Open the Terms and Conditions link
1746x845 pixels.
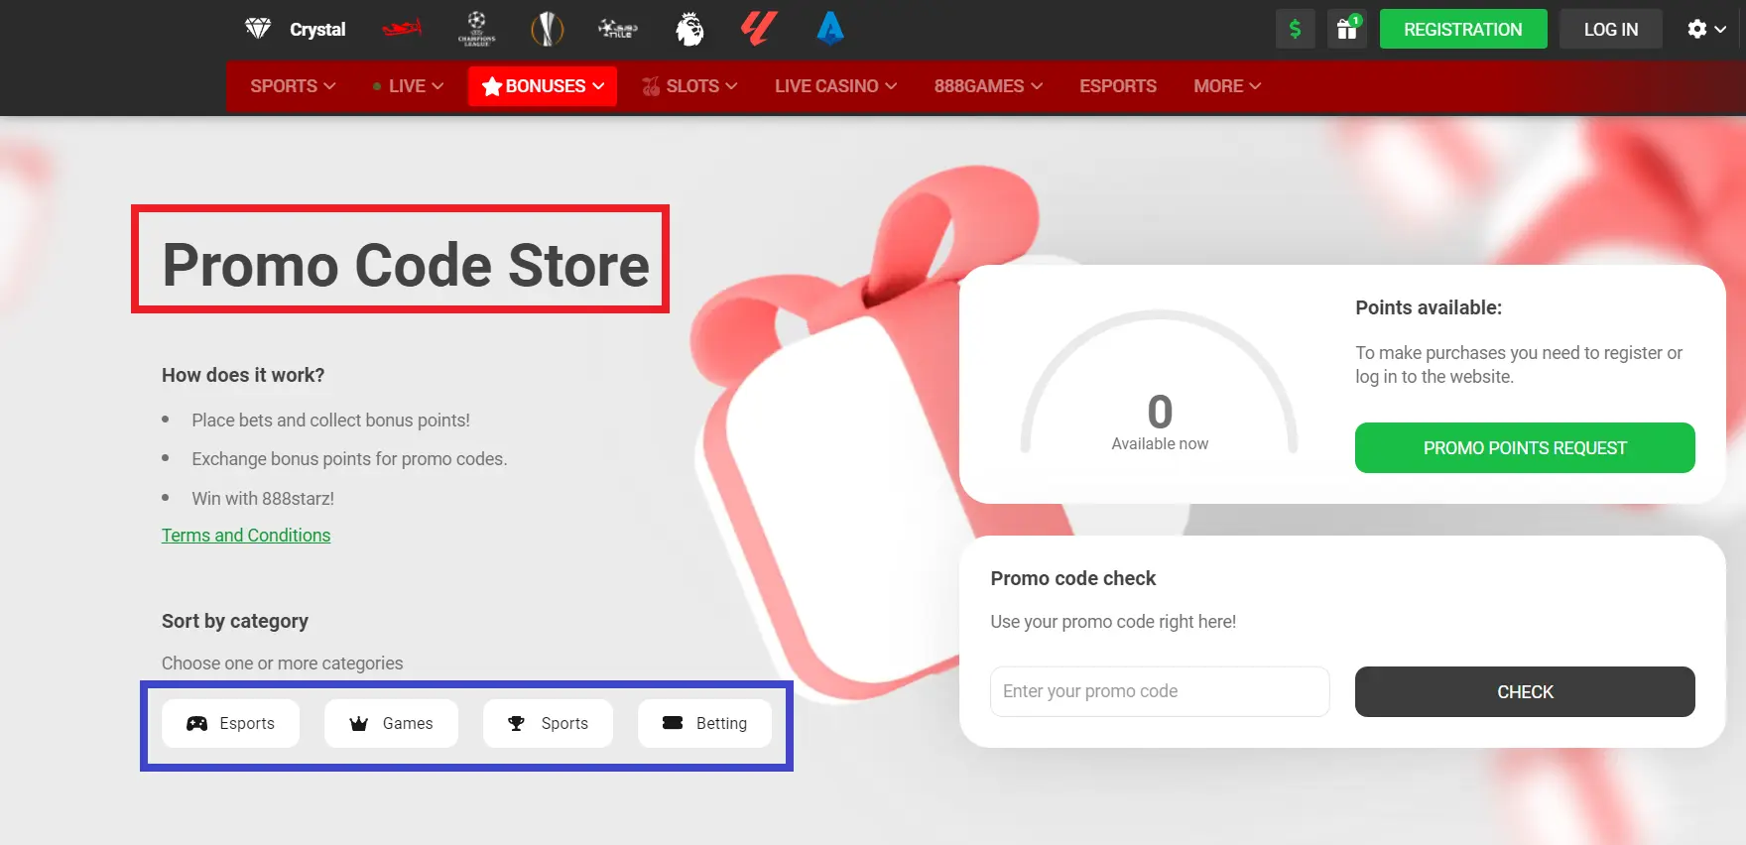pos(246,536)
